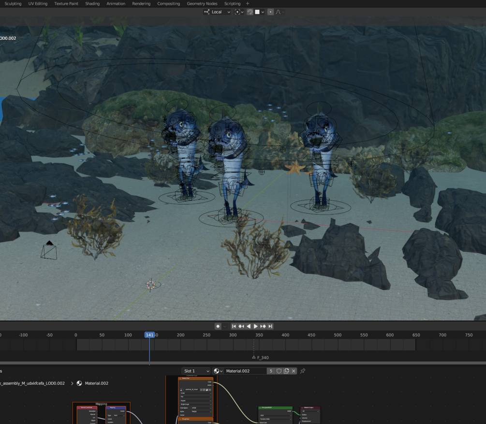Jump to the end frame
Viewport: 486px width, 424px height.
tap(270, 326)
